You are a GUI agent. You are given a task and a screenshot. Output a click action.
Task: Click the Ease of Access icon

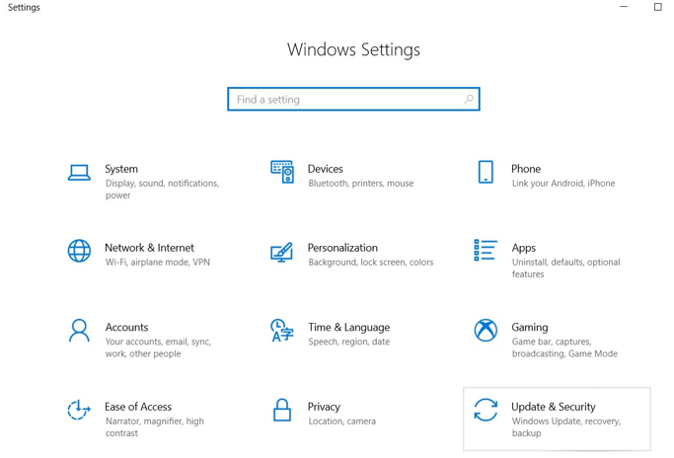79,410
